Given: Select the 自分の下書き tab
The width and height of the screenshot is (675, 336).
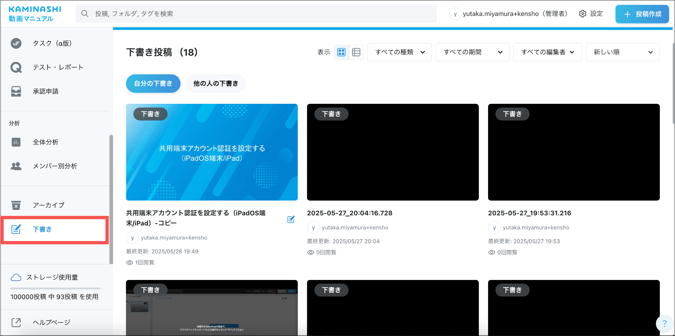Looking at the screenshot, I should 153,84.
